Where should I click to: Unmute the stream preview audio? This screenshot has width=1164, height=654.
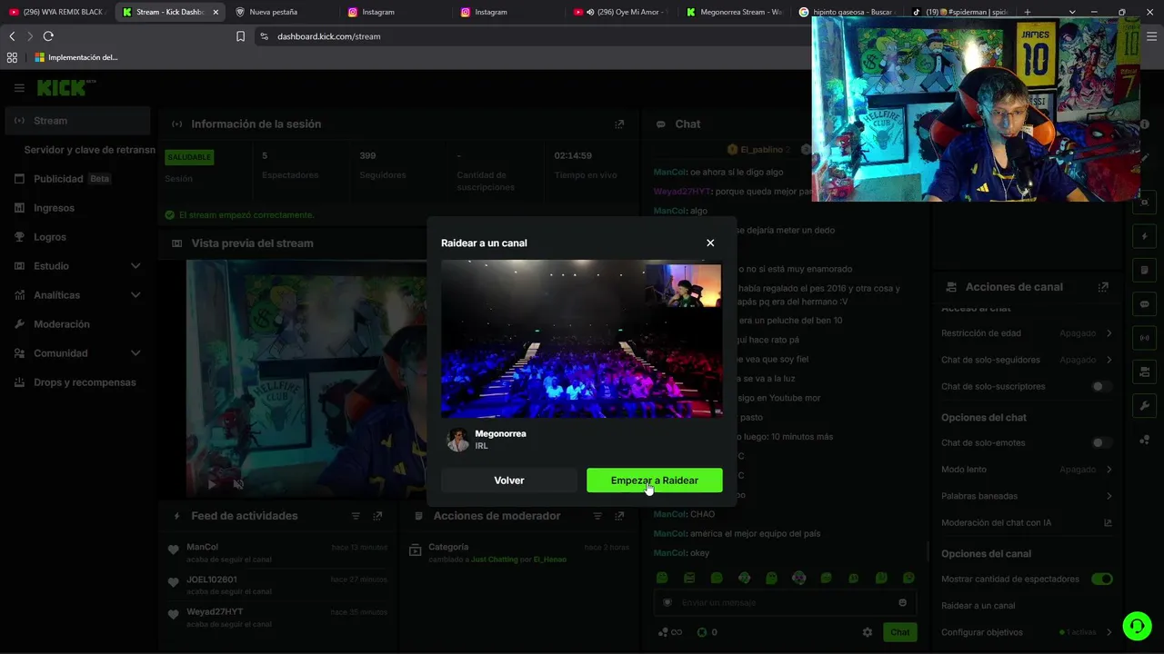pos(238,484)
